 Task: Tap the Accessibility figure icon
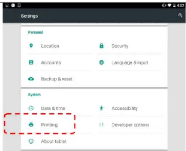click(102, 108)
